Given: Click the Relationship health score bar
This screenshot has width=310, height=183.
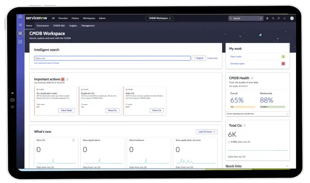Looking at the screenshot, I should pos(272,107).
